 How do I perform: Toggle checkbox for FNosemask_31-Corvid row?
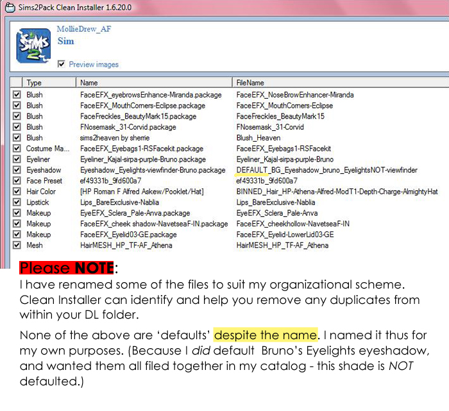pyautogui.click(x=17, y=127)
